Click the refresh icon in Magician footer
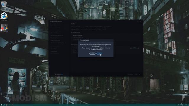Image resolution: width=189 pixels, height=106 pixels. pyautogui.click(x=140, y=74)
